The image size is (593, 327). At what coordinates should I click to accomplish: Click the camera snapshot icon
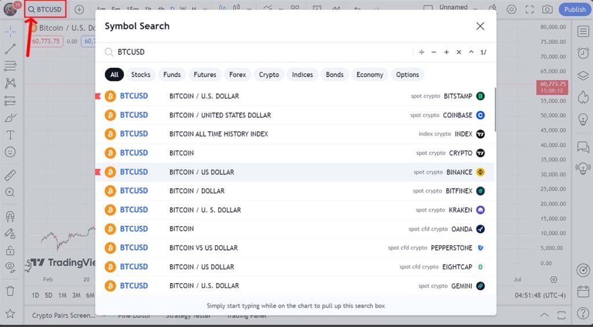coord(547,9)
